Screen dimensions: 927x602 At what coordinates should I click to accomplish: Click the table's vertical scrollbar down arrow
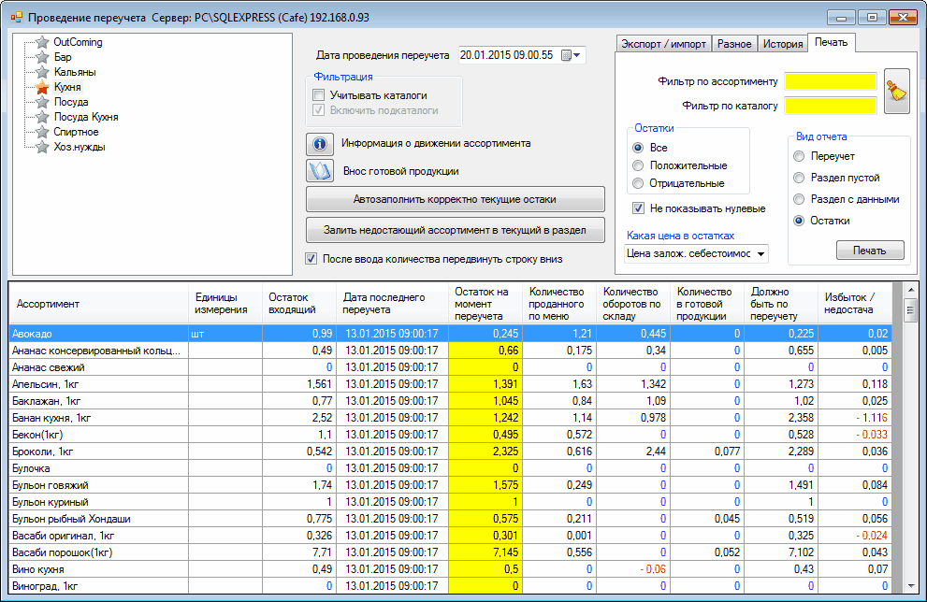(911, 585)
